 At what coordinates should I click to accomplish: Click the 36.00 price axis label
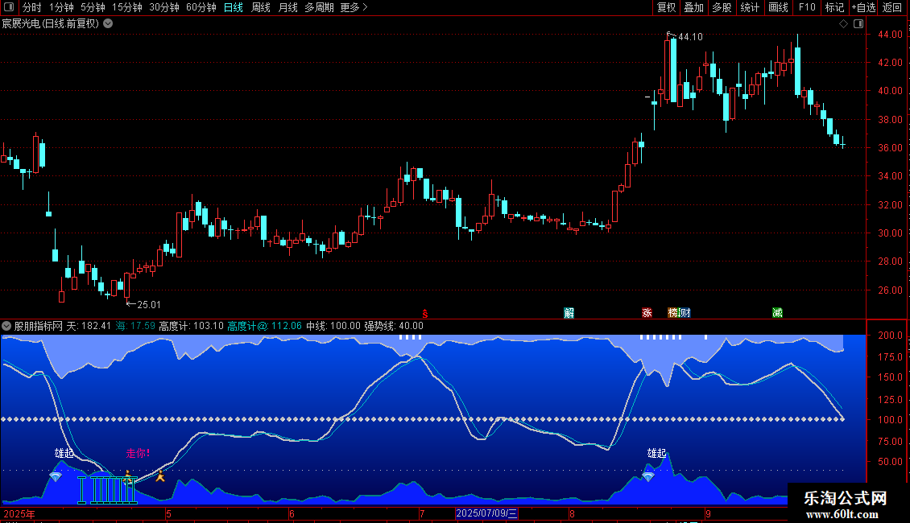890,148
